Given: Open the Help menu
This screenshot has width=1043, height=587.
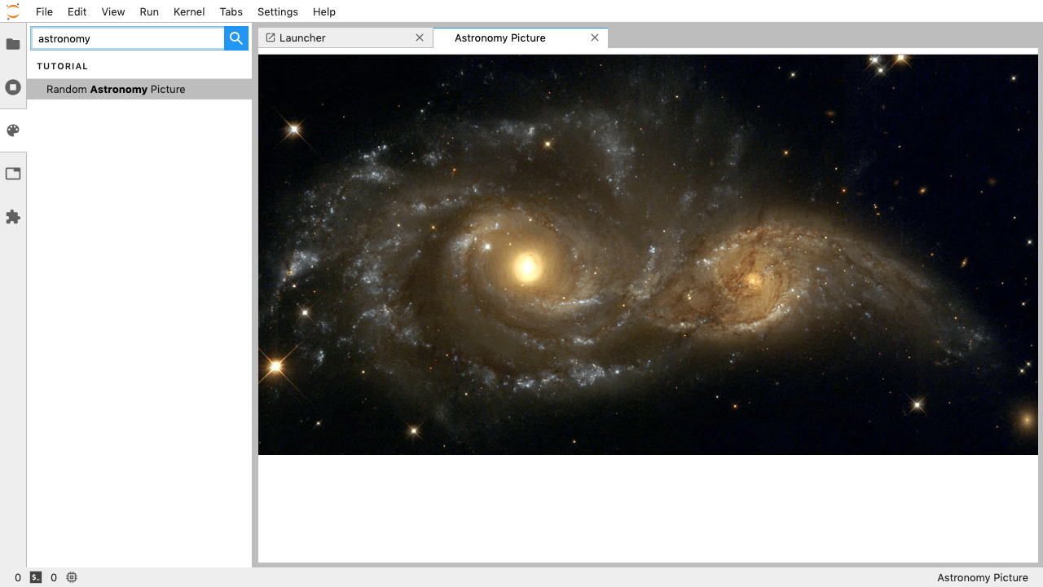Looking at the screenshot, I should [x=324, y=11].
